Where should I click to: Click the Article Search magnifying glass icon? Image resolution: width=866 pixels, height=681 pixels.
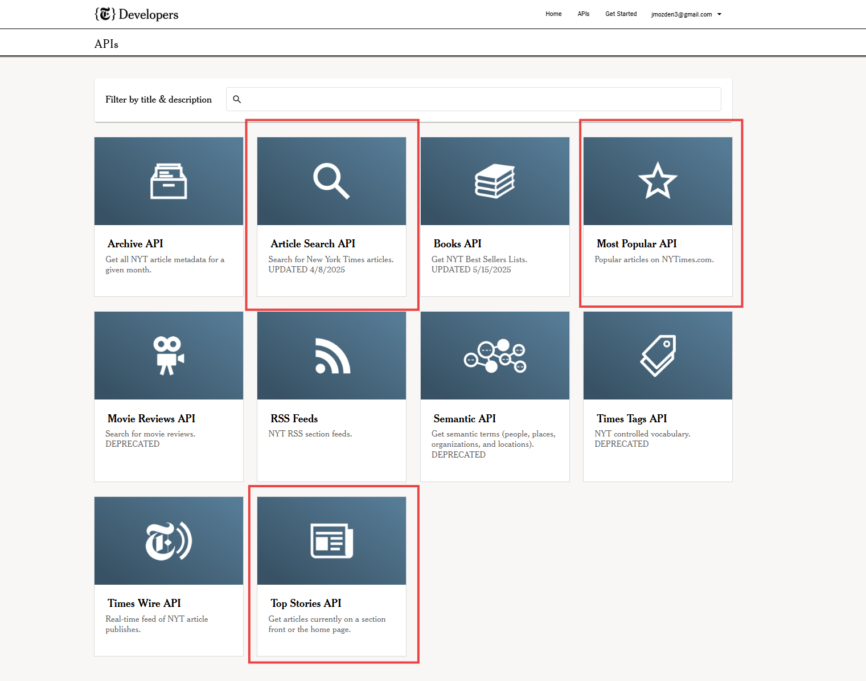[x=331, y=181]
